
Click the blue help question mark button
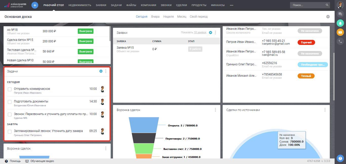[340, 158]
